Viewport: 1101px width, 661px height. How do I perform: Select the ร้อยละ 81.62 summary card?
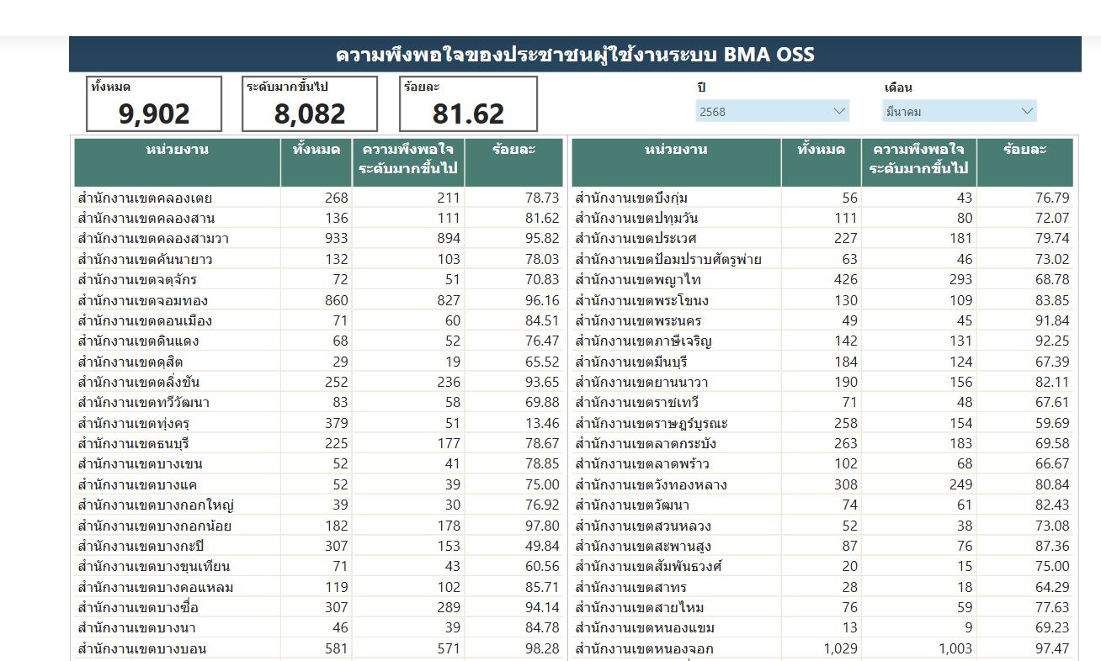(468, 104)
